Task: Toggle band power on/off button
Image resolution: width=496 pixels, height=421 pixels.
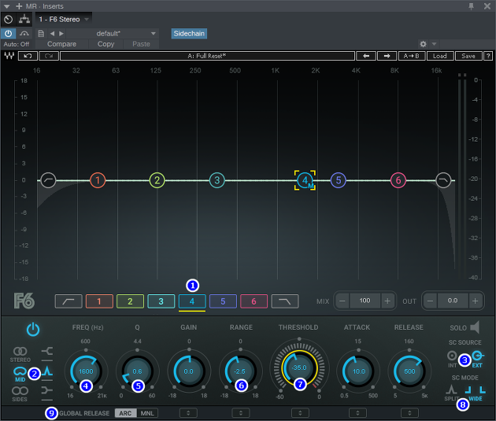Action: tap(33, 330)
